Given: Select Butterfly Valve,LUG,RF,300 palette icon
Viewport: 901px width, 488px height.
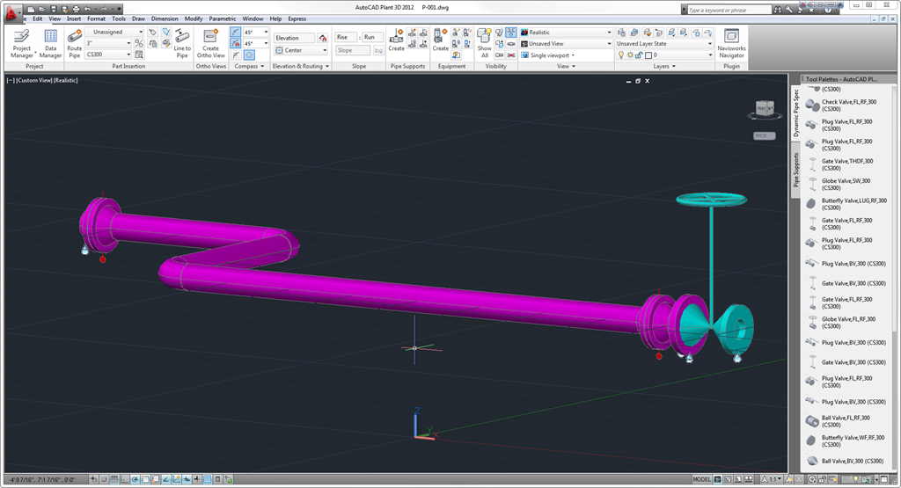Looking at the screenshot, I should [x=811, y=204].
